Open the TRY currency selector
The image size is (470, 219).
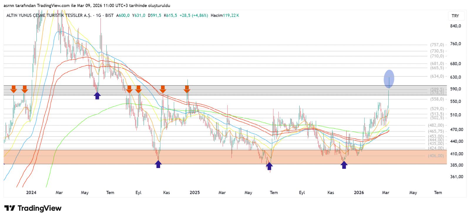click(x=455, y=16)
